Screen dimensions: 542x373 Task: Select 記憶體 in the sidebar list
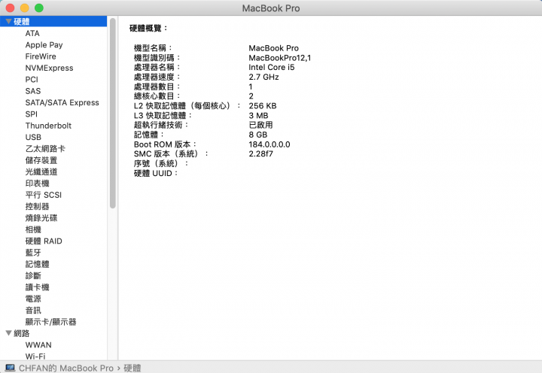click(38, 264)
